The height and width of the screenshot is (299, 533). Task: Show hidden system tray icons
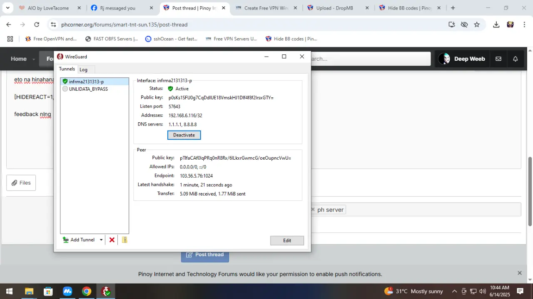[454, 291]
